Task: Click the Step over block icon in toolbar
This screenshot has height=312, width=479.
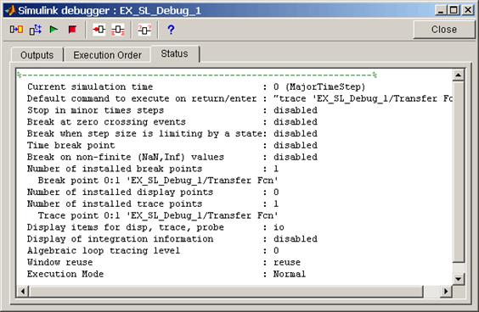Action: point(36,30)
